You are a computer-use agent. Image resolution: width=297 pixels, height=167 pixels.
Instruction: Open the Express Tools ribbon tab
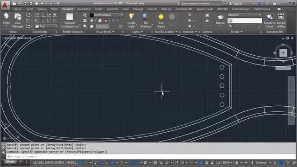pyautogui.click(x=205, y=9)
